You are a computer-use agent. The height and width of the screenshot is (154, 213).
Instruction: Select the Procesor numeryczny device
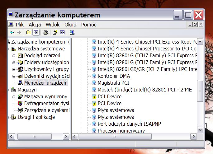pyautogui.click(x=121, y=131)
